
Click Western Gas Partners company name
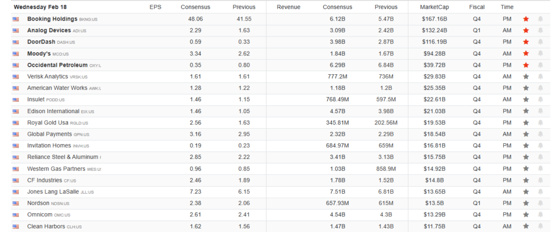(56, 168)
